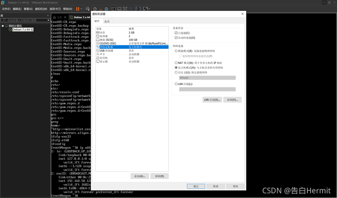Image resolution: width=337 pixels, height=198 pixels.
Task: Open the LAN segment dropdown list
Action: tap(207, 89)
